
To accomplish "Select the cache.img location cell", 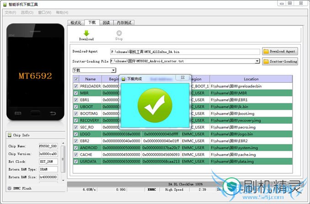I will (251, 155).
